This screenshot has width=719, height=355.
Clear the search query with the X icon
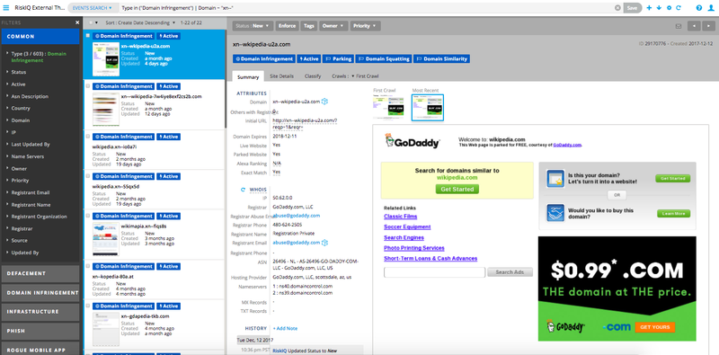tap(617, 8)
